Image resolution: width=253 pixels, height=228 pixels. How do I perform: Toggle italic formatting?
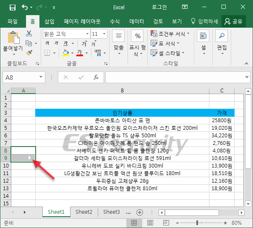click(56, 43)
